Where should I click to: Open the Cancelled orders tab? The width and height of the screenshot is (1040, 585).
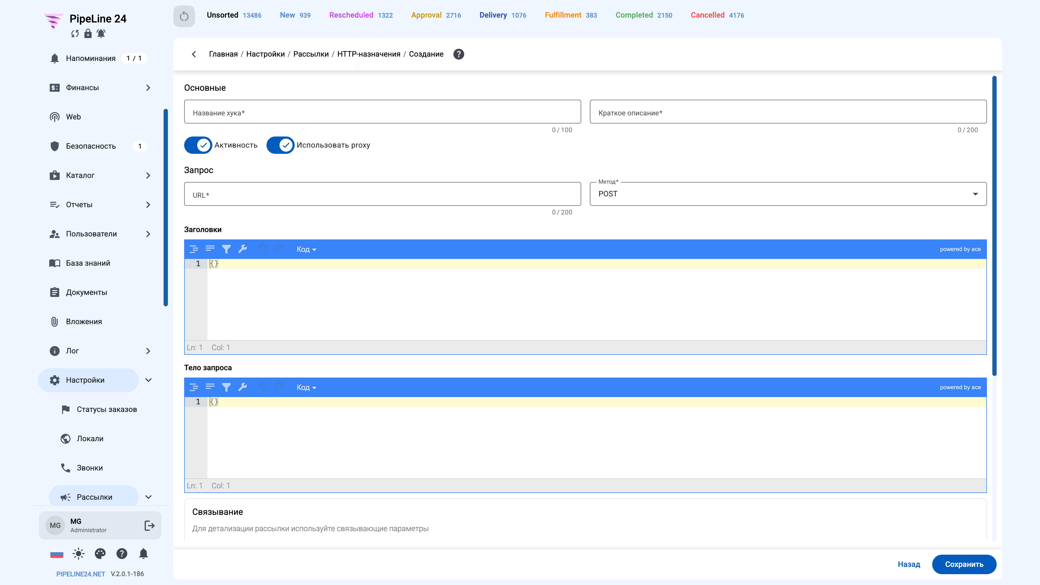(717, 15)
